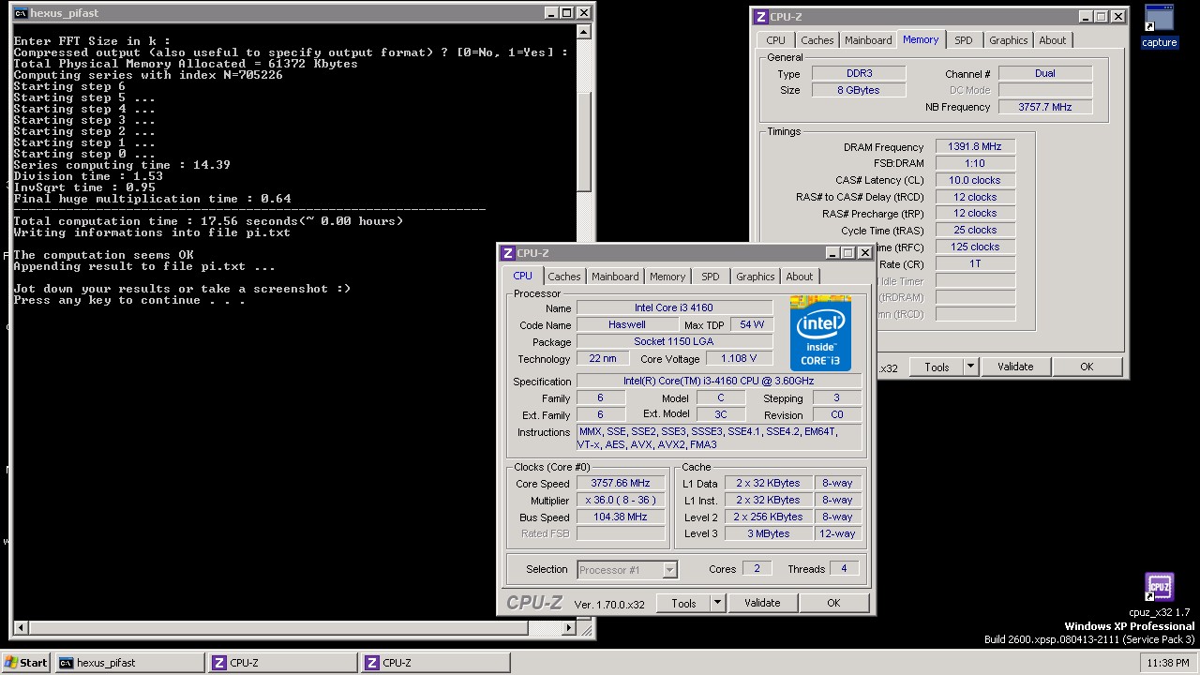Click the Name field Intel Core i3 4160
The width and height of the screenshot is (1200, 675).
674,307
